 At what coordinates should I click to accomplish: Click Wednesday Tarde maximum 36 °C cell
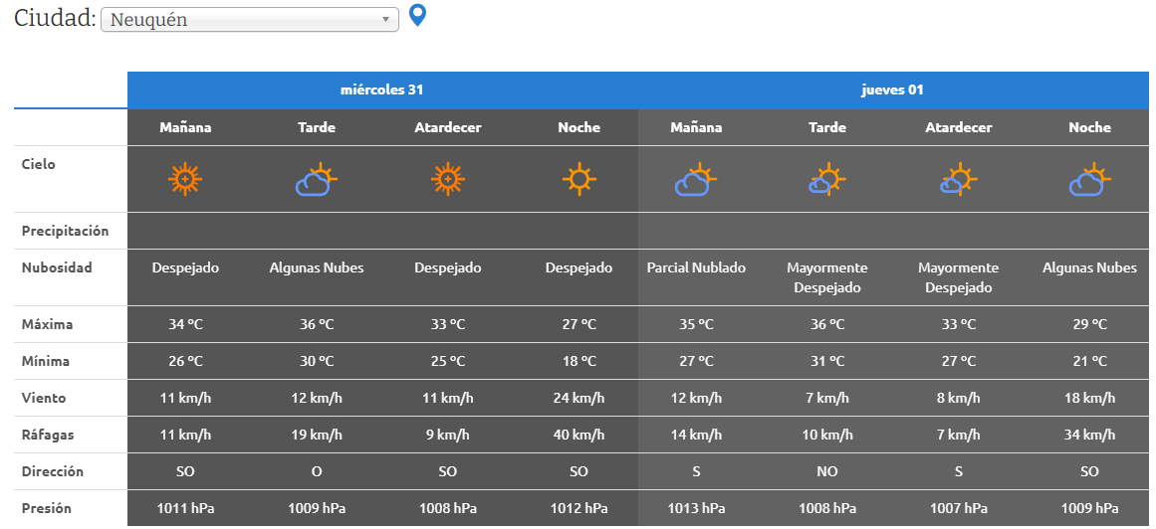(x=317, y=324)
